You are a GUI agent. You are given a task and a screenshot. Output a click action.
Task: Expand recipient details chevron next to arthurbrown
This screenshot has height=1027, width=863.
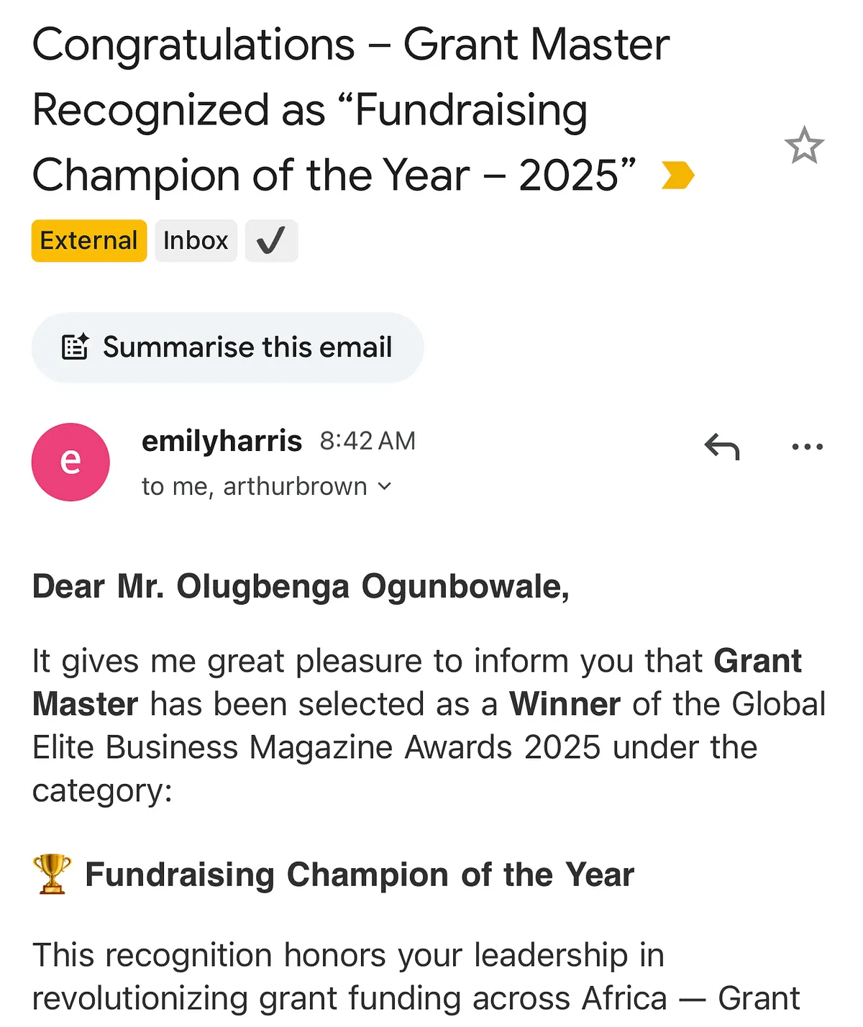coord(385,487)
